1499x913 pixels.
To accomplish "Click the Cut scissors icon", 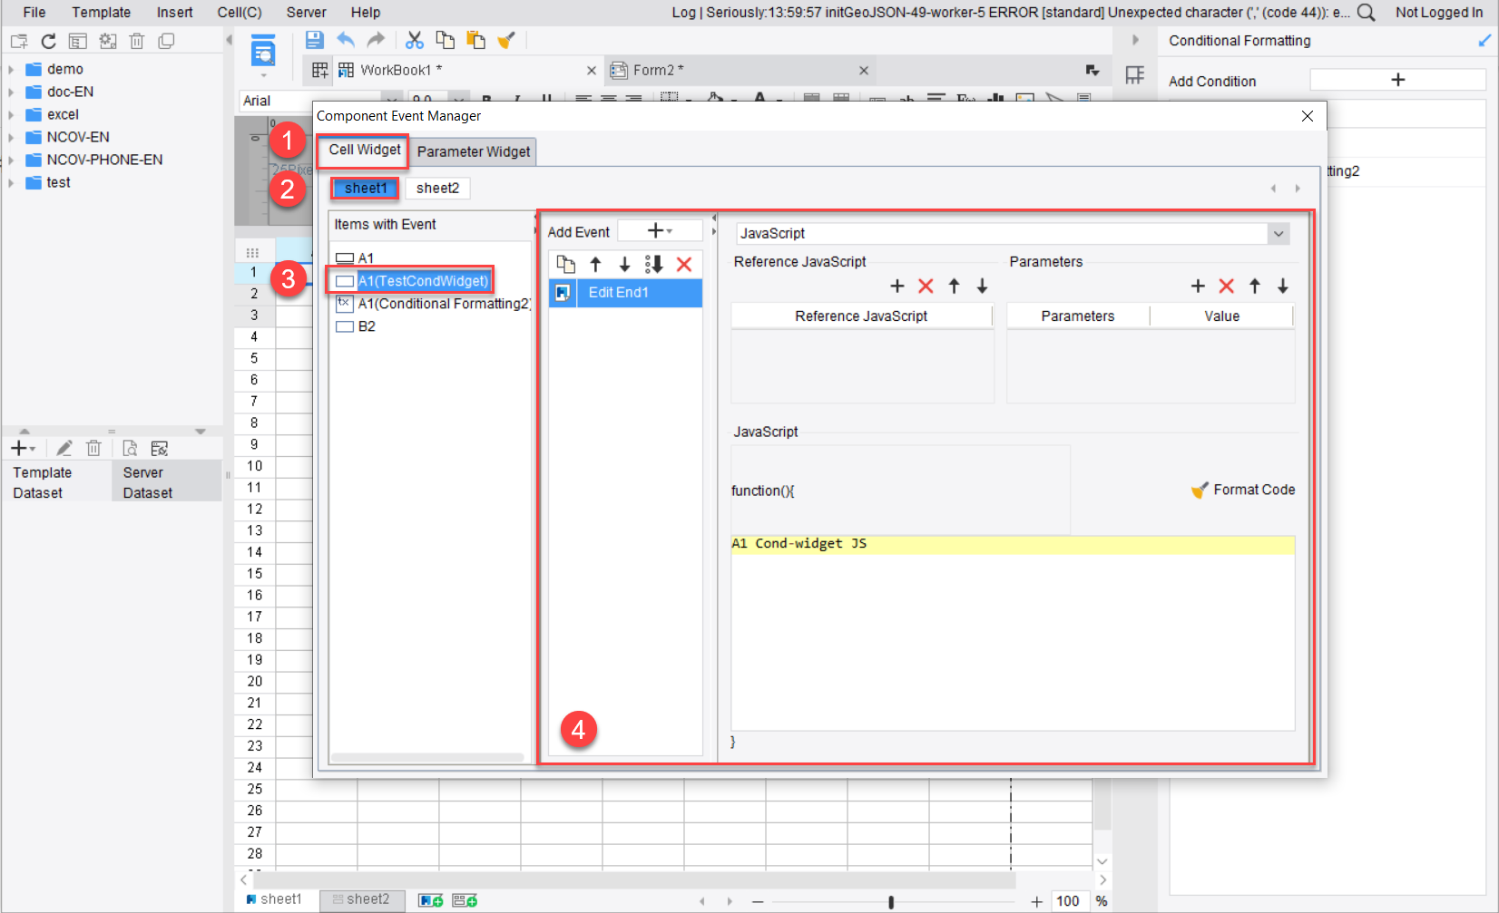I will point(415,40).
